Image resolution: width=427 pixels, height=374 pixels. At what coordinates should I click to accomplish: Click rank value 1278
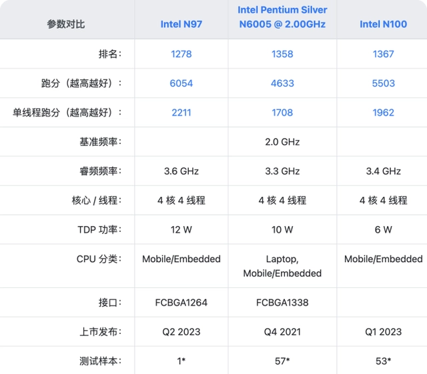[x=181, y=54]
